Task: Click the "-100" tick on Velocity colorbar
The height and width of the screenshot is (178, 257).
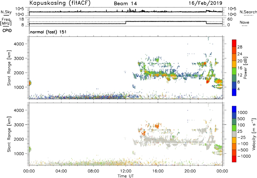Action: [x=243, y=144]
